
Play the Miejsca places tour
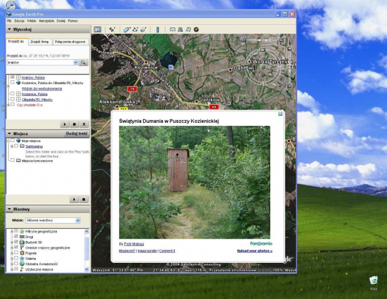[74, 199]
